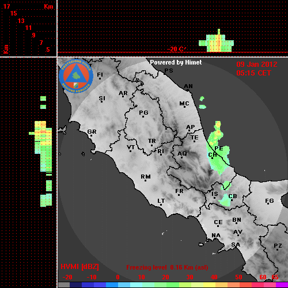The image size is (288, 288).
Task: Click the '-20 C°' isotherm label
Action: 176,49
